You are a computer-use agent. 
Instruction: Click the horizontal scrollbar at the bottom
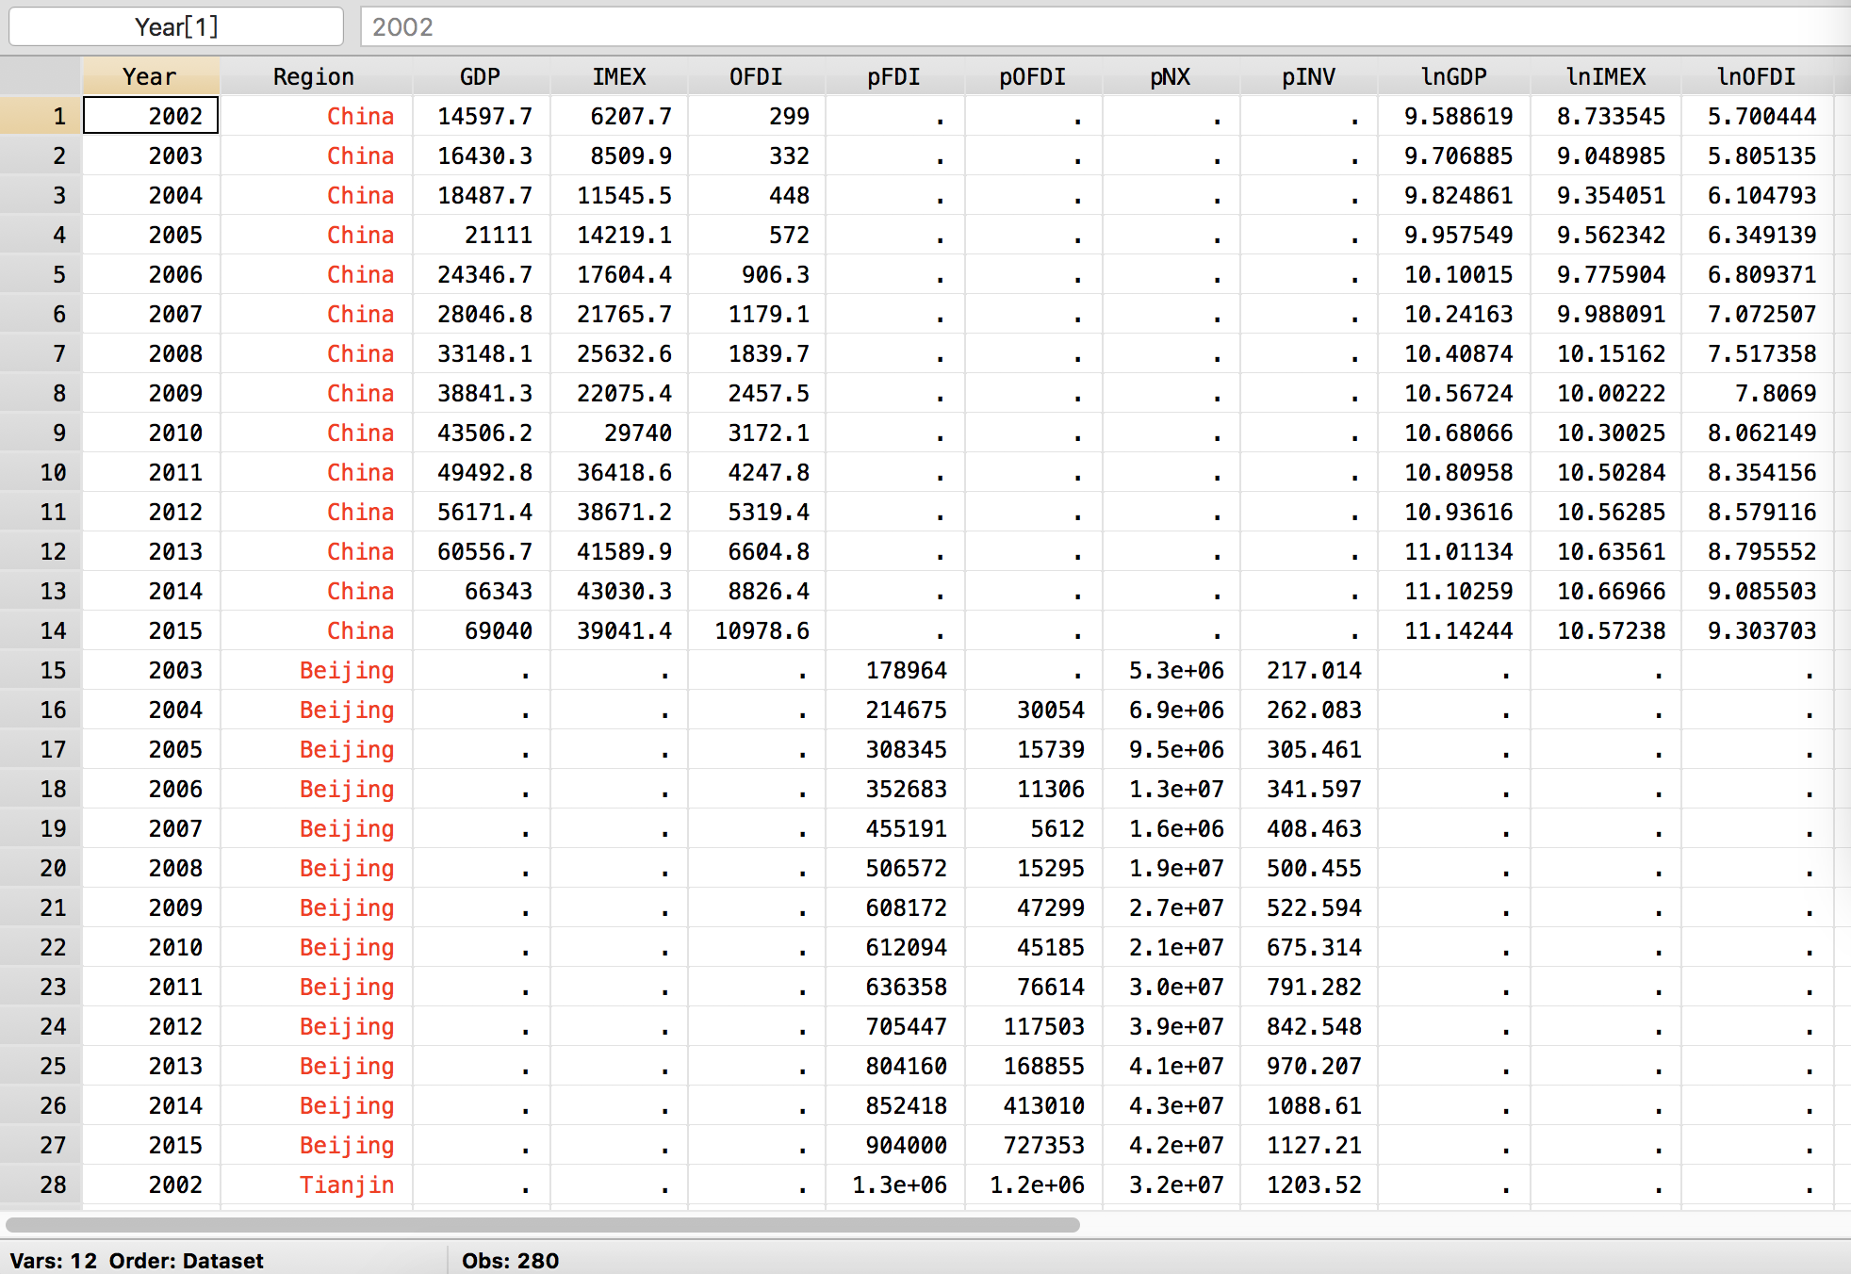(x=543, y=1225)
